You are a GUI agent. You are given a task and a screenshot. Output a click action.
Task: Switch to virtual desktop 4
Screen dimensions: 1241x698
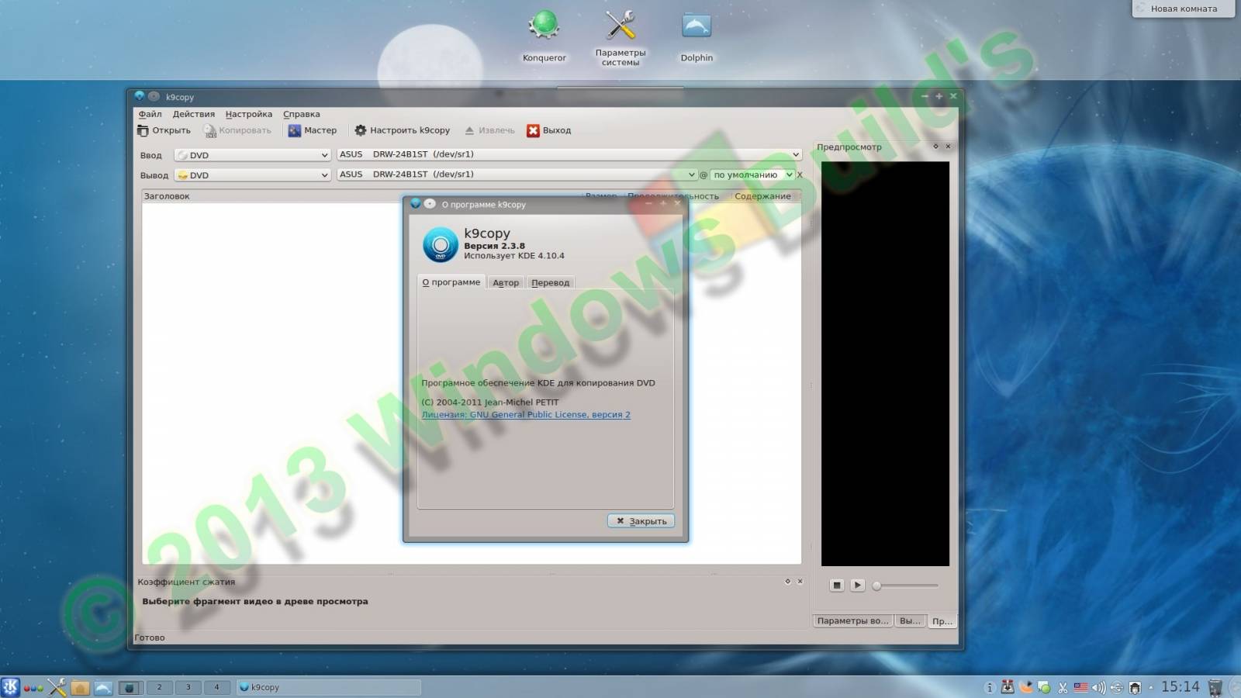click(216, 687)
